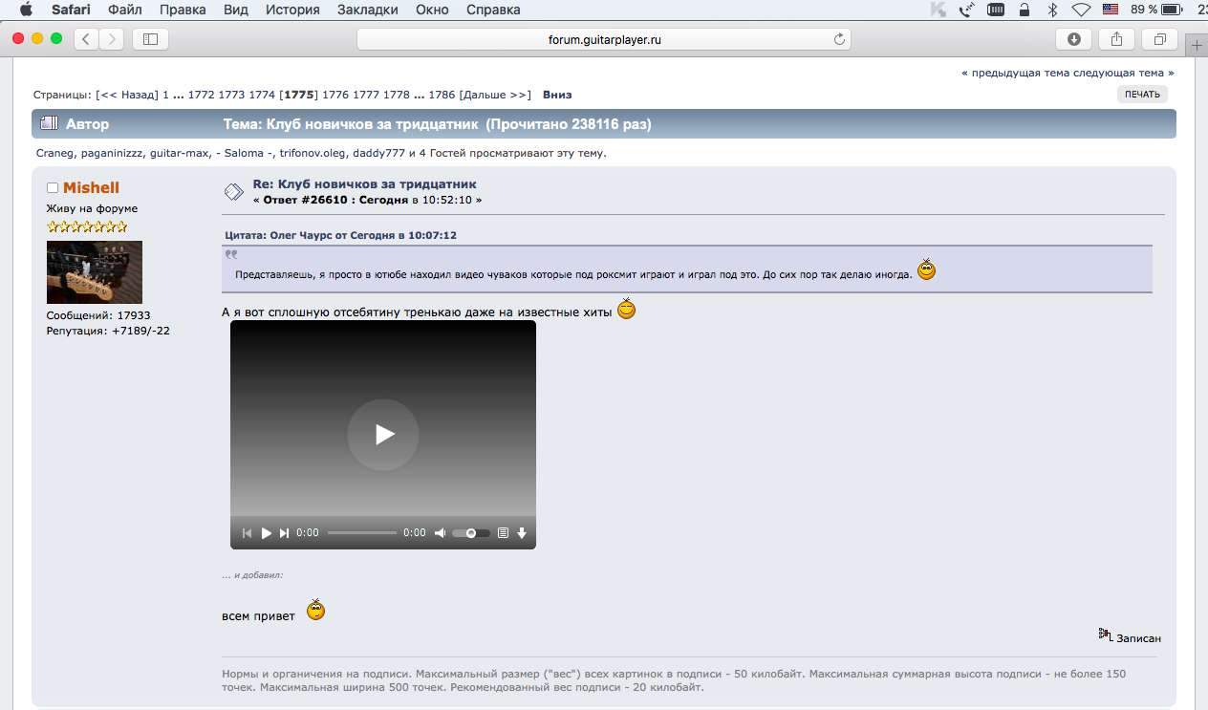
Task: Show all tabs overview in Safari
Action: point(1159,39)
